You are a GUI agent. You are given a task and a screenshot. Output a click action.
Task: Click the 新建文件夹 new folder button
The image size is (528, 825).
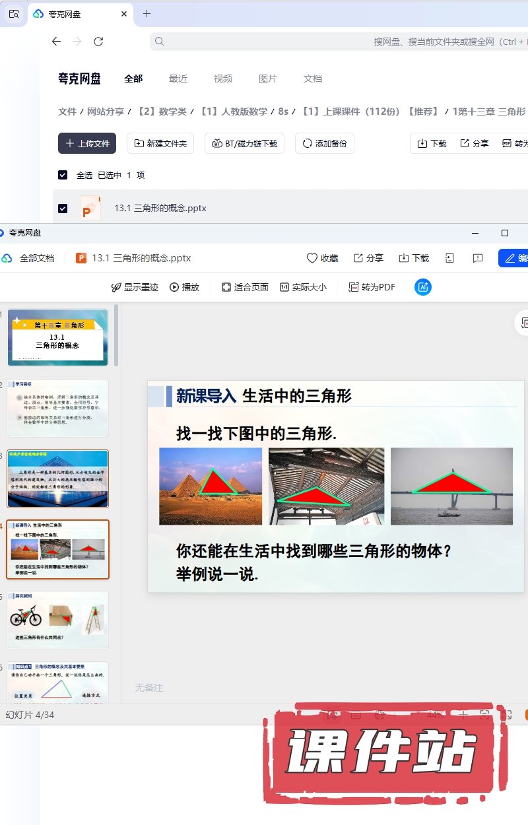160,143
